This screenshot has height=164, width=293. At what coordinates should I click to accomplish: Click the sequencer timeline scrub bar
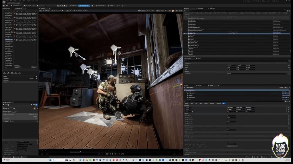click(110, 152)
